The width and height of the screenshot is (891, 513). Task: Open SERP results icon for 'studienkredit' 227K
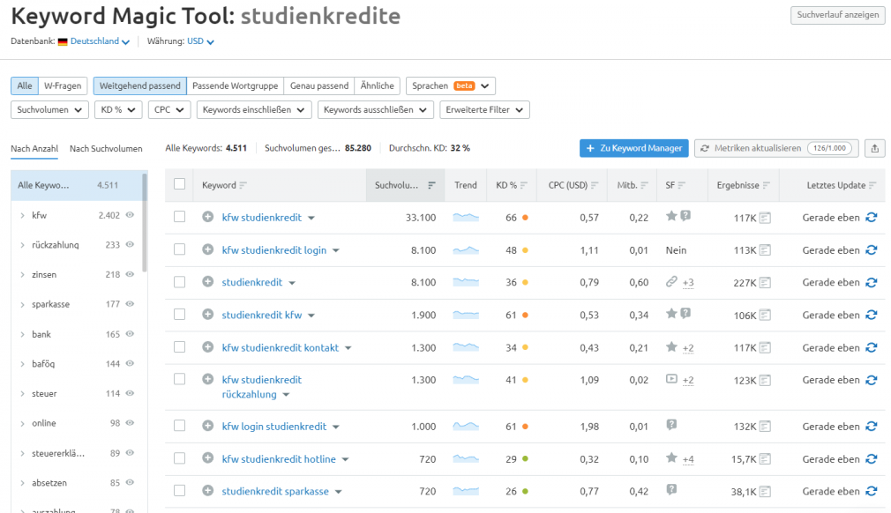765,283
